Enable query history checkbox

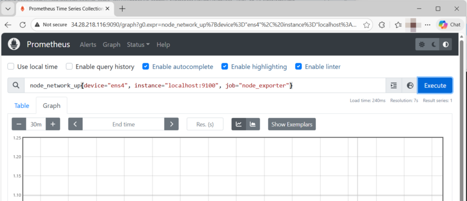[x=69, y=67]
